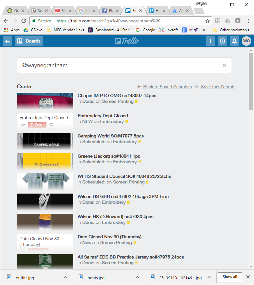
Task: Clear the search with the X icon
Action: click(x=224, y=65)
